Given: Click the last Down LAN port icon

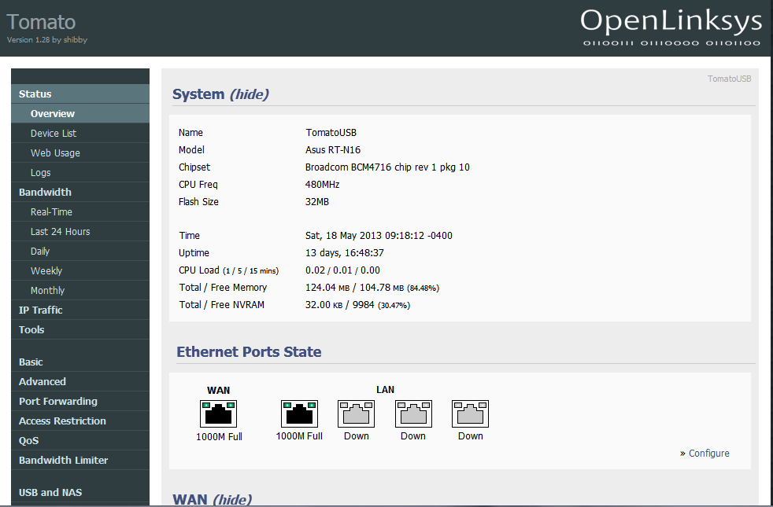Looking at the screenshot, I should point(470,413).
